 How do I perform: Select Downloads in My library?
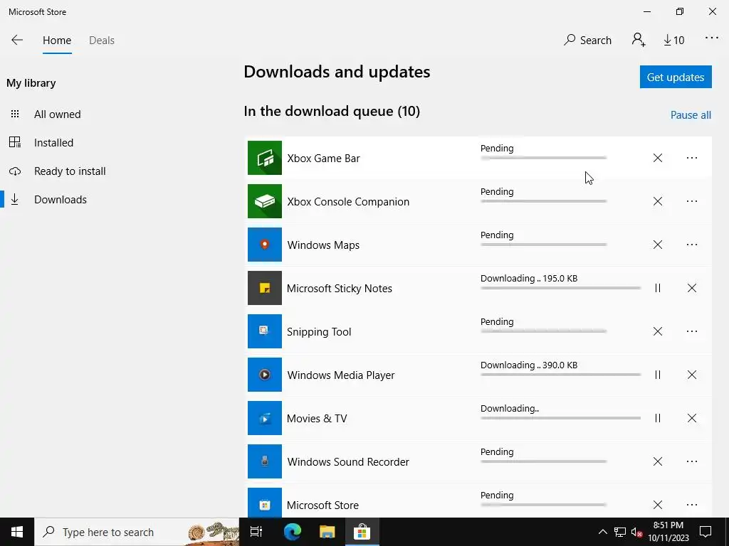60,200
